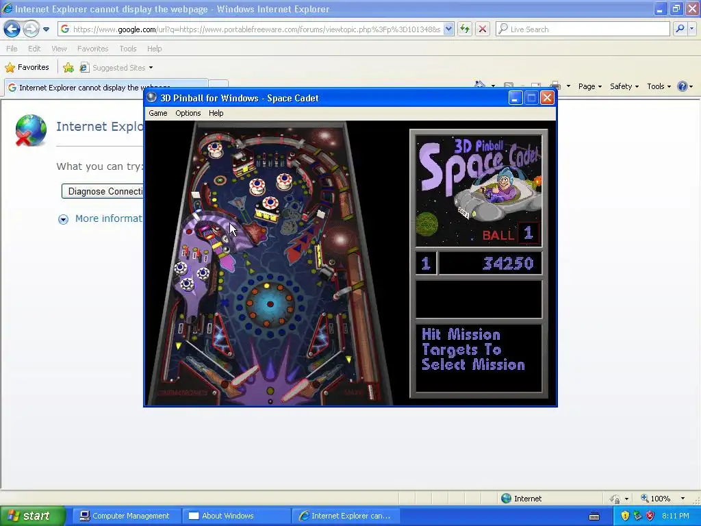The width and height of the screenshot is (701, 526).
Task: Open the zoom level dropdown arrow at 100%
Action: tap(683, 499)
